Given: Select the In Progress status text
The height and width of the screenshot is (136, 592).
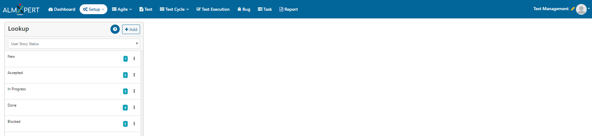Looking at the screenshot, I should (x=17, y=89).
